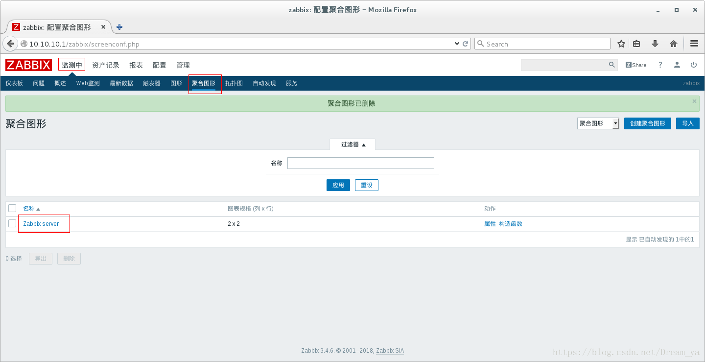Open the 报表 main menu
The width and height of the screenshot is (705, 362).
coord(136,65)
